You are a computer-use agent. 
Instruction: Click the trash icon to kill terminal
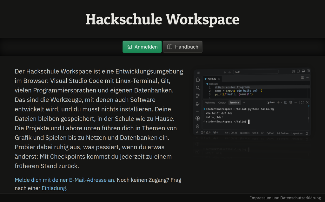point(291,102)
